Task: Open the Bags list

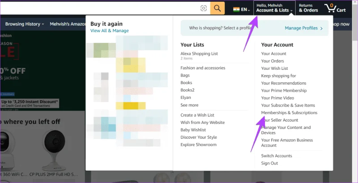Action: tap(185, 75)
